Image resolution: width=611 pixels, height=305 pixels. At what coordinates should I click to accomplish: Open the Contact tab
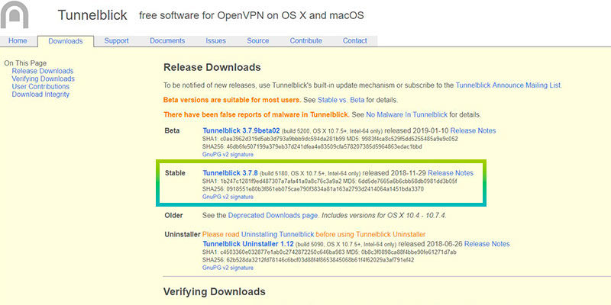point(355,41)
